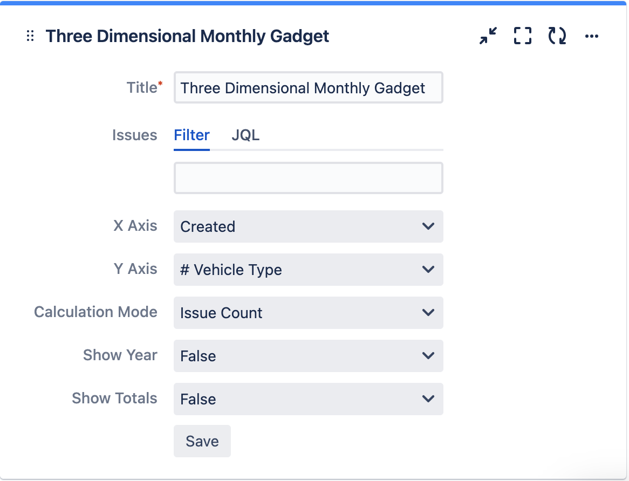Image resolution: width=629 pixels, height=481 pixels.
Task: Click inside the Title text field
Action: (x=308, y=87)
